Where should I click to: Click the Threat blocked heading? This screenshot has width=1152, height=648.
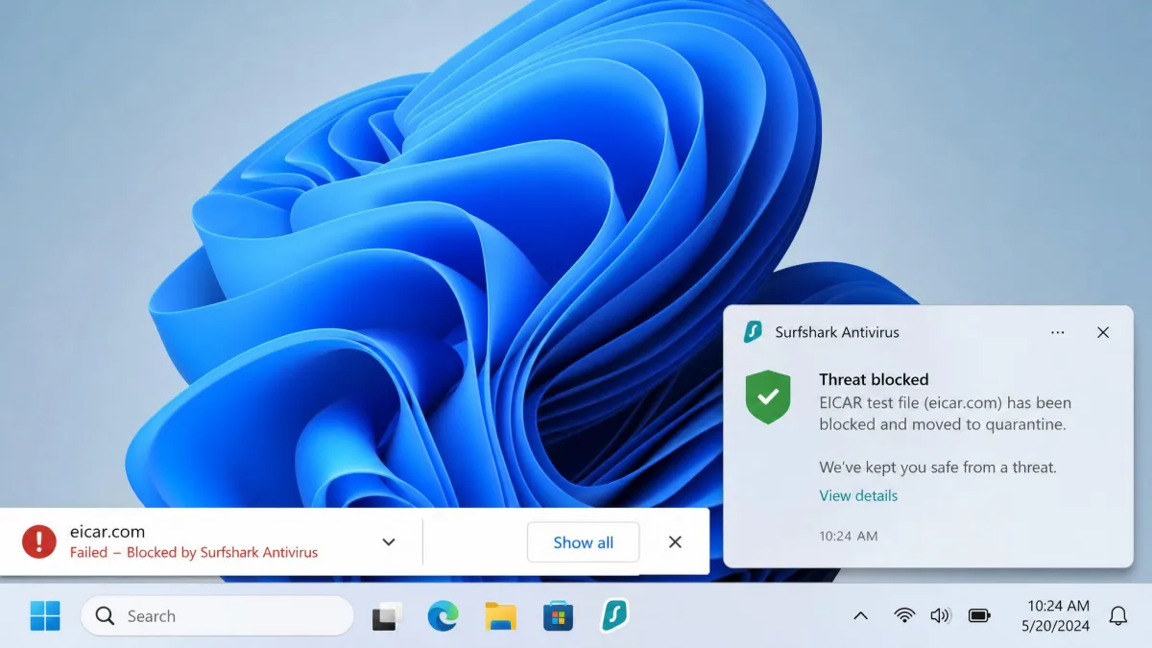click(874, 379)
